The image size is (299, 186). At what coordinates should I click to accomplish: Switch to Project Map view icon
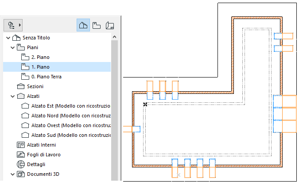(x=83, y=25)
